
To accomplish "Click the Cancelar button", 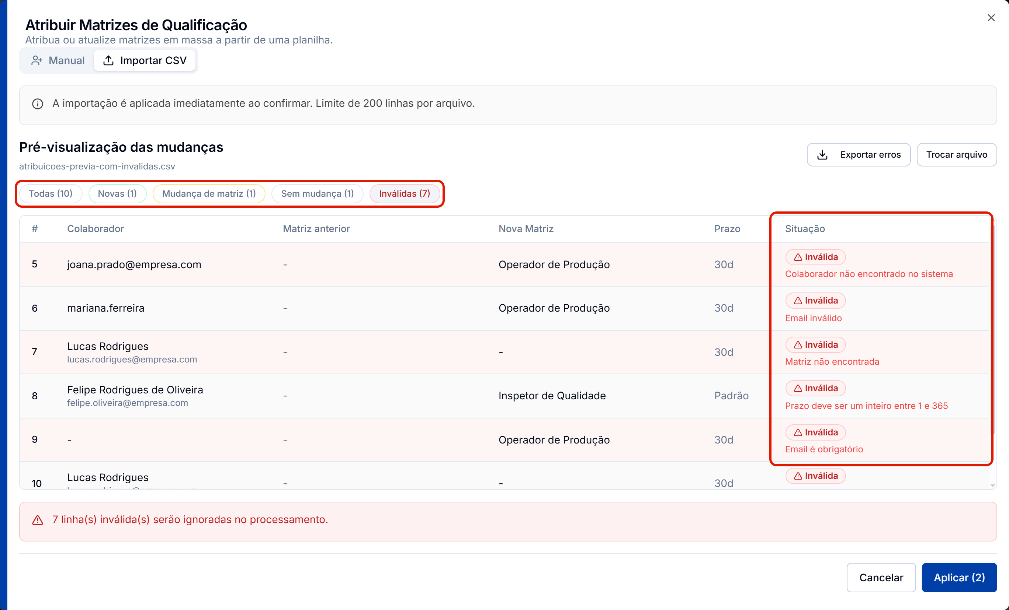I will click(881, 577).
